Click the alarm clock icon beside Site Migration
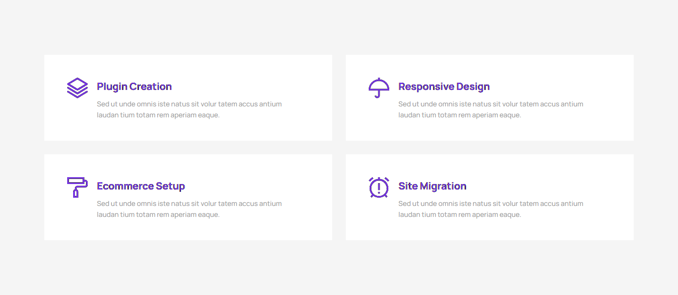Viewport: 678px width, 295px height. coord(379,187)
